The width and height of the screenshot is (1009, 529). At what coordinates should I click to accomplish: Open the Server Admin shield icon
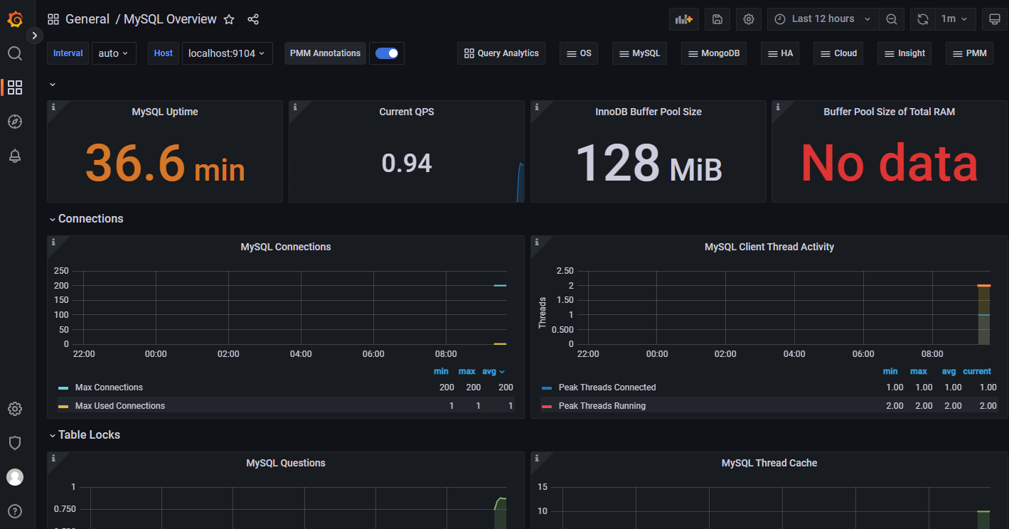click(x=15, y=443)
